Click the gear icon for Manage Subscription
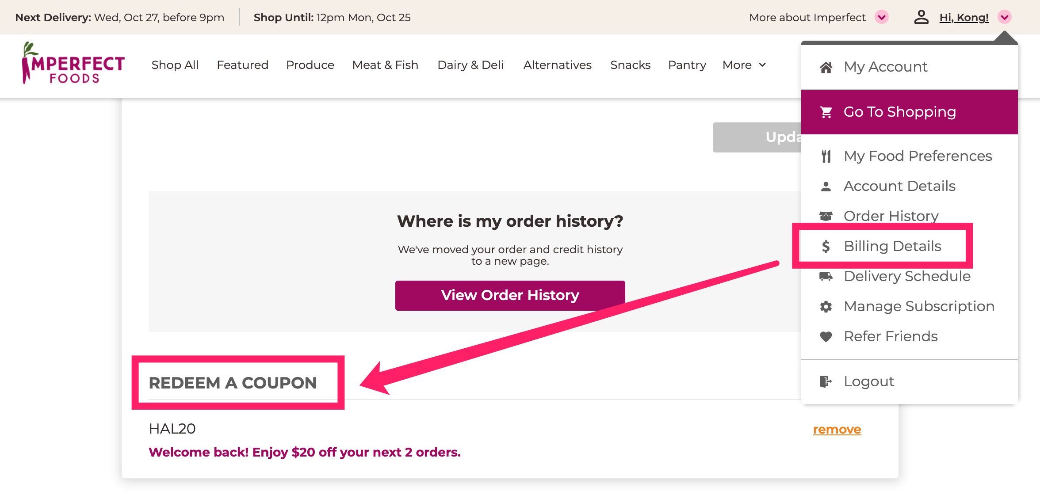This screenshot has height=495, width=1040. pyautogui.click(x=826, y=306)
